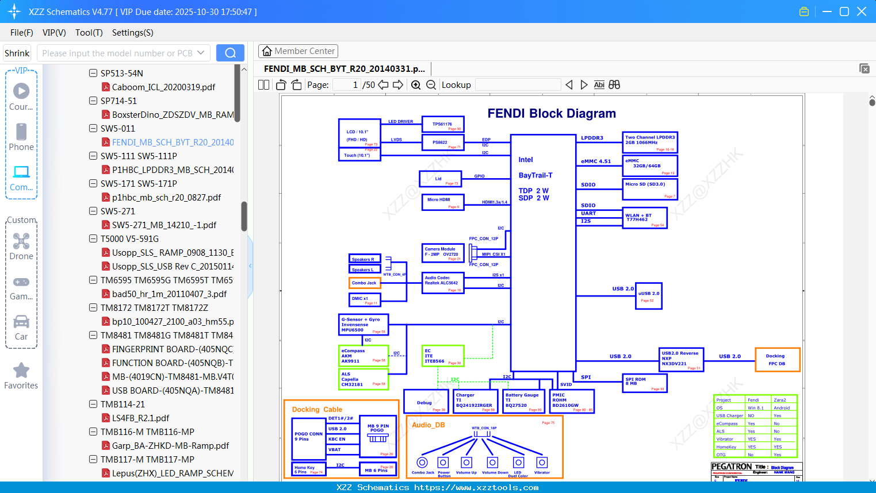The image size is (876, 493).
Task: Open the VIP(V) menu
Action: click(x=54, y=33)
